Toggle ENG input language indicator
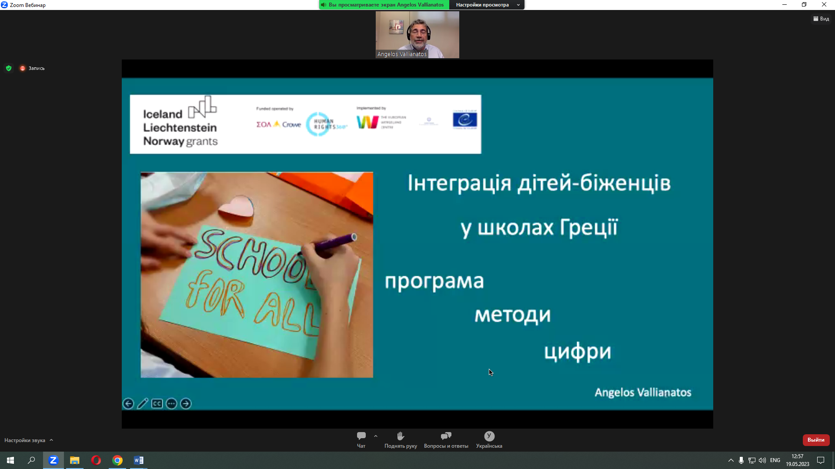The height and width of the screenshot is (469, 835). point(775,460)
